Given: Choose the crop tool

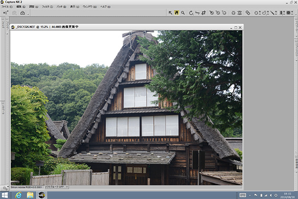Looking at the screenshot, I should pyautogui.click(x=203, y=13).
